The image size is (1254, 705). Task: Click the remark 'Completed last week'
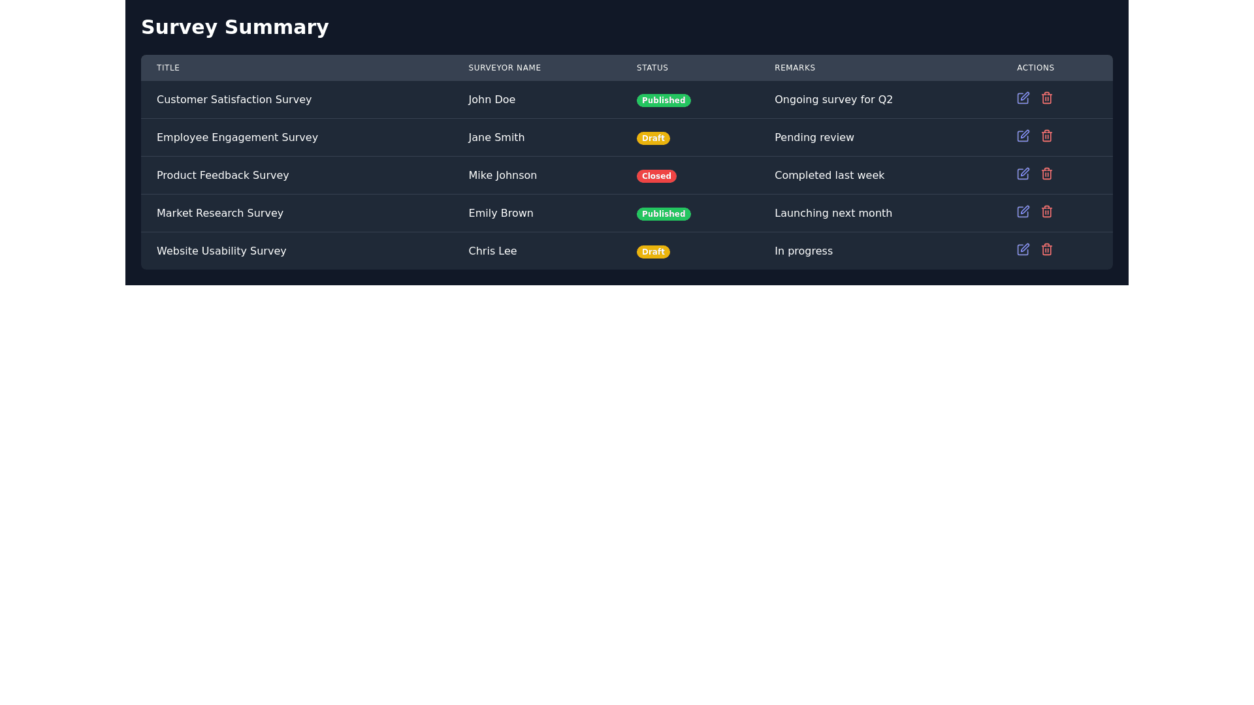click(829, 175)
